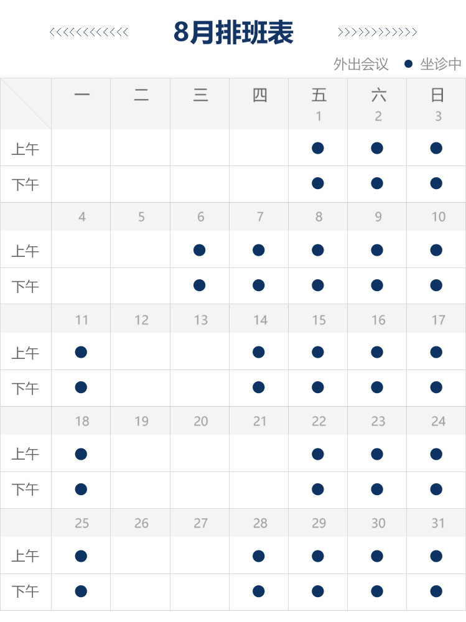Click the right chevron arrows beside the title
The image size is (466, 622).
click(377, 32)
